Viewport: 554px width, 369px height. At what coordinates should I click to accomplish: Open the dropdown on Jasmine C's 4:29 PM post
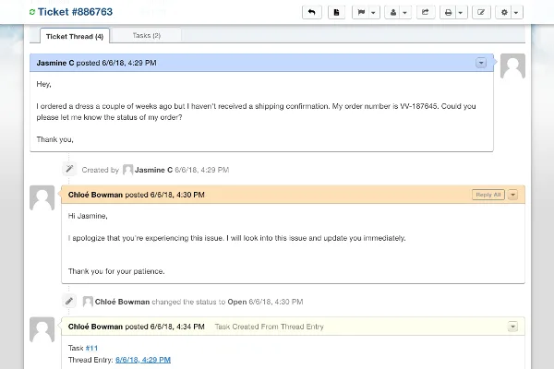click(x=481, y=63)
